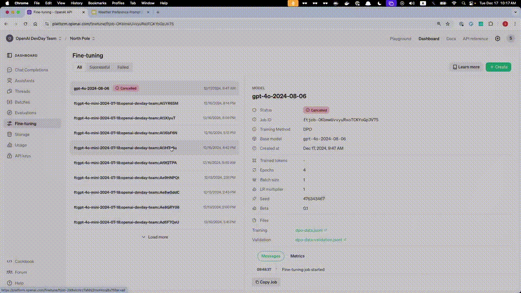Open the settings gear icon in header

coord(498,39)
